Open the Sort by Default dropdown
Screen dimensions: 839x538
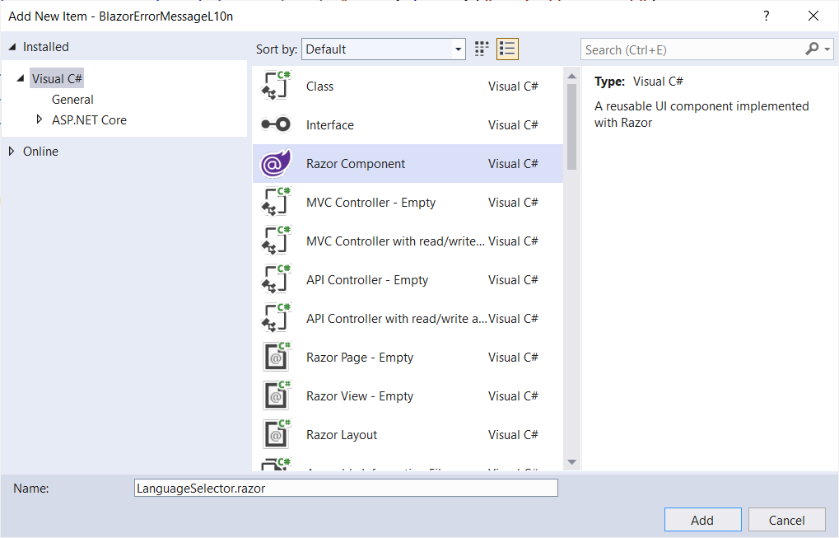click(x=383, y=49)
